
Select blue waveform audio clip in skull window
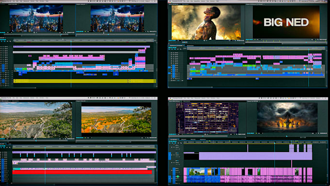[x=203, y=179]
